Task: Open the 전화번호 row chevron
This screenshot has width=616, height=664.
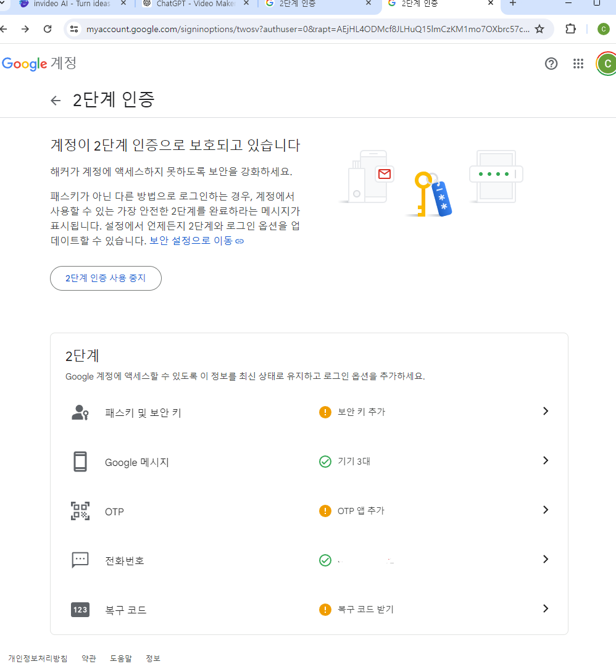Action: pyautogui.click(x=546, y=560)
